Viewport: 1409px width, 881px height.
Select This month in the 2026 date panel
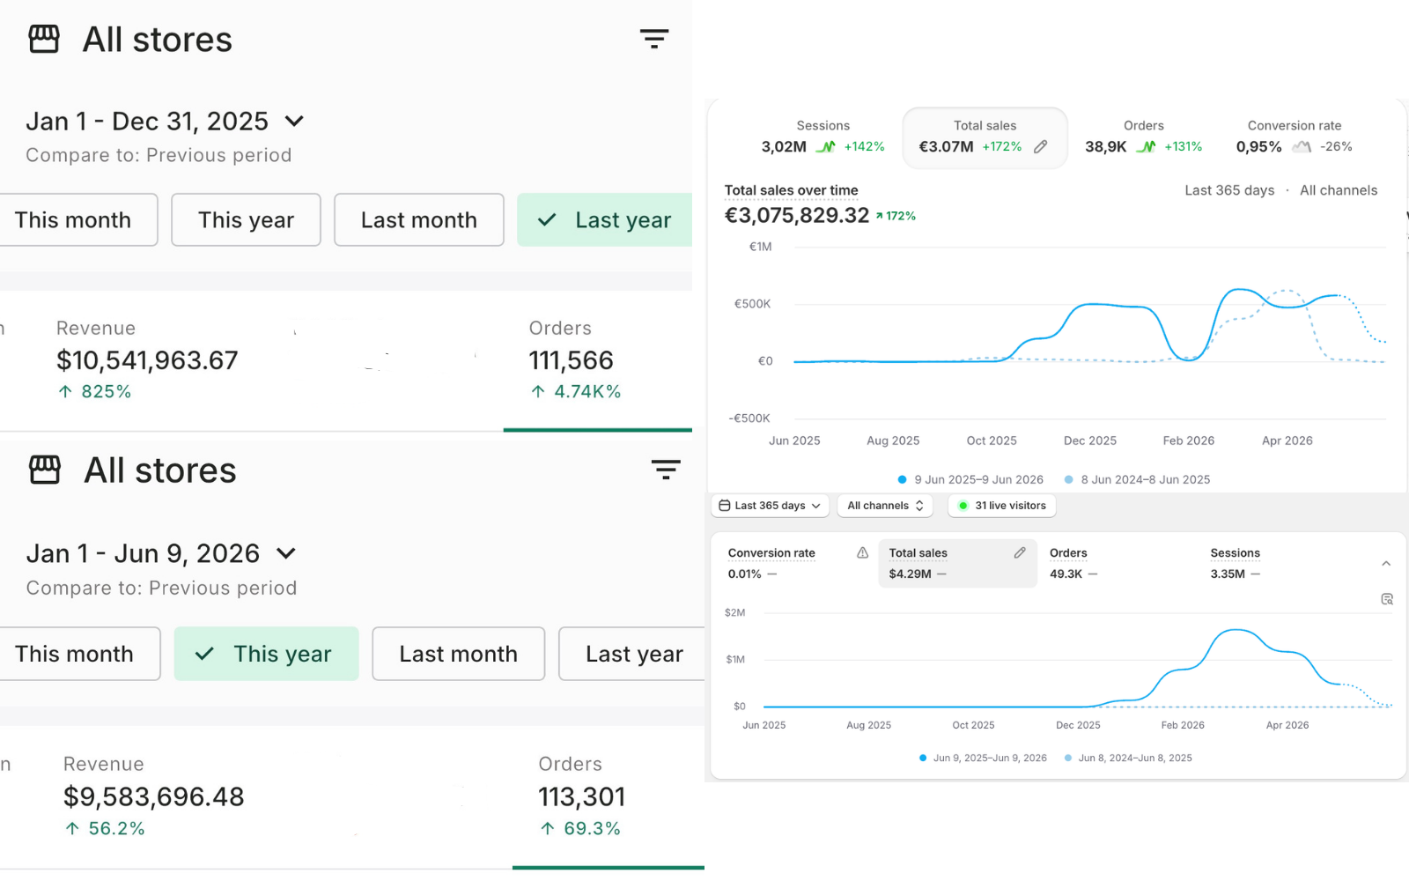[x=79, y=654]
